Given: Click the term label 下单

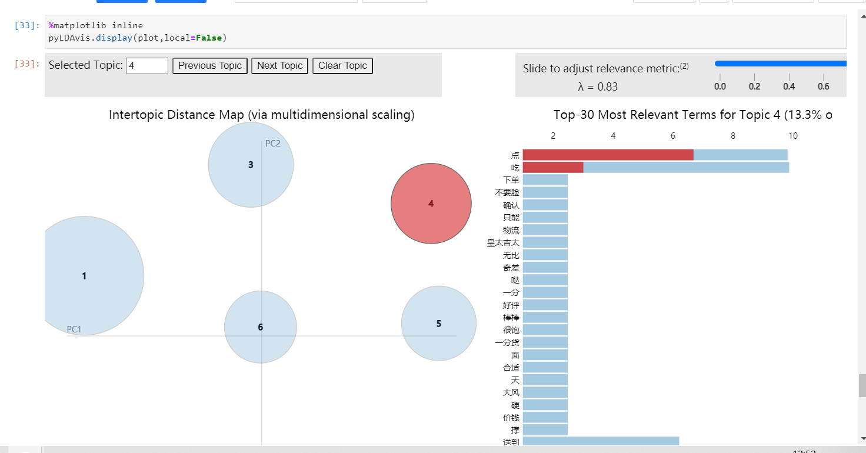Looking at the screenshot, I should pyautogui.click(x=511, y=180).
